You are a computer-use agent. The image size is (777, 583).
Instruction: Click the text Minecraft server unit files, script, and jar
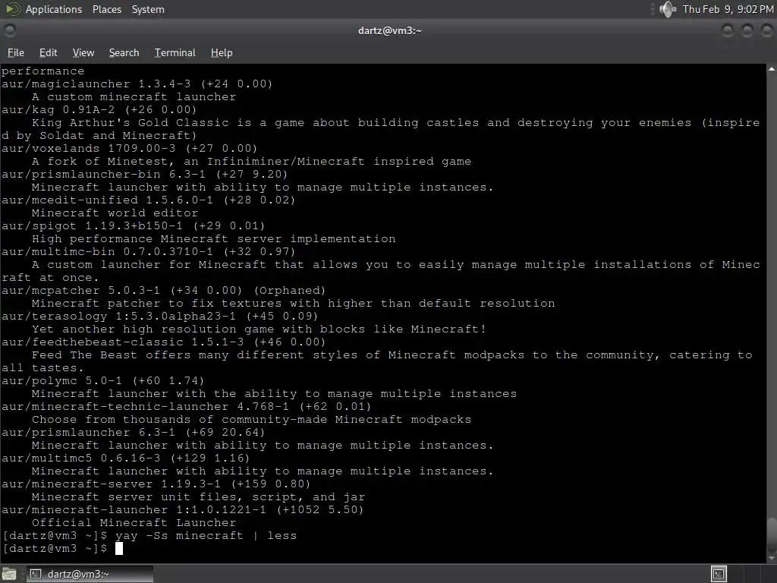[x=198, y=496]
